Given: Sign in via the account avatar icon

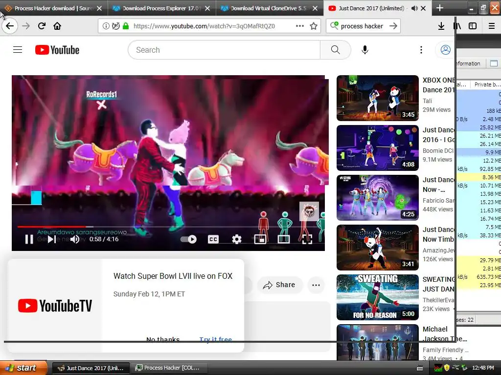Looking at the screenshot, I should 445,50.
